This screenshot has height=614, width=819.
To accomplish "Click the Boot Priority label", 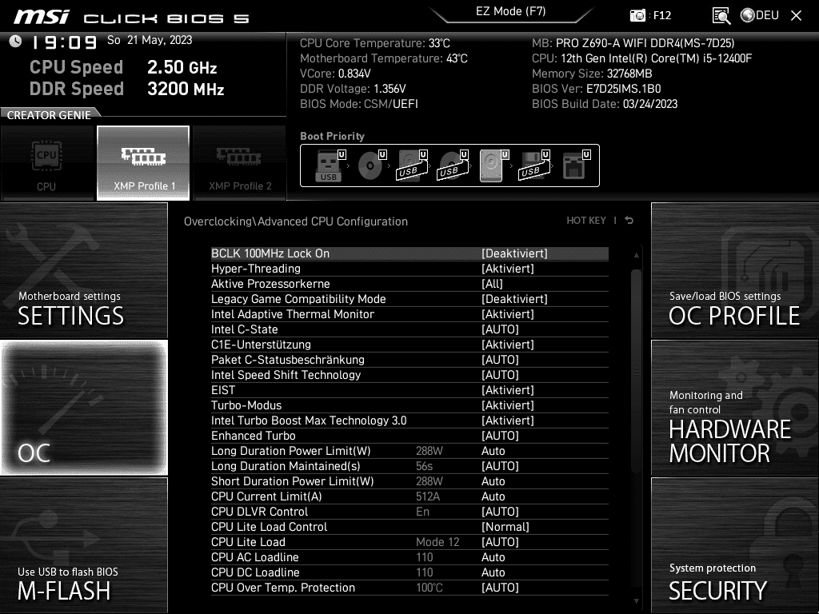I will [332, 136].
